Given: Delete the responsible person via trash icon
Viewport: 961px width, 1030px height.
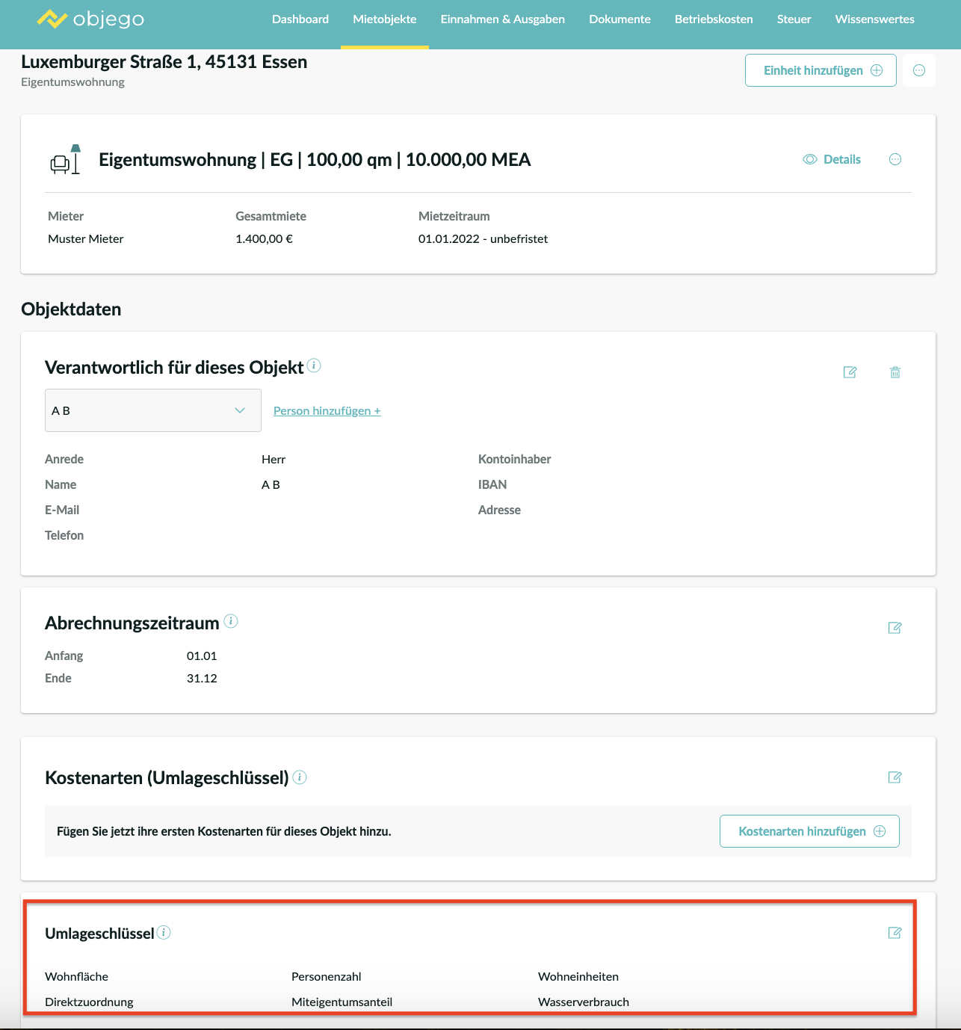Looking at the screenshot, I should pos(895,372).
